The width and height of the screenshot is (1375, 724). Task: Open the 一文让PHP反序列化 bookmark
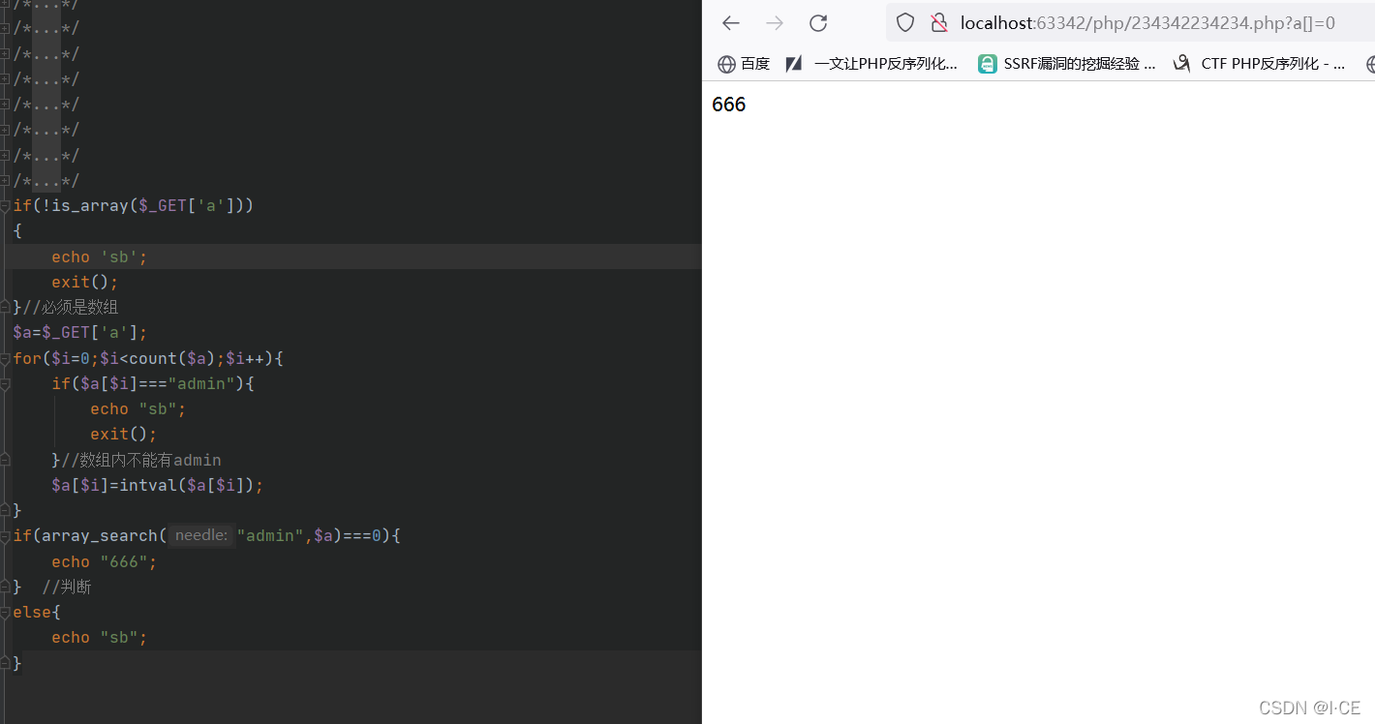click(x=871, y=64)
